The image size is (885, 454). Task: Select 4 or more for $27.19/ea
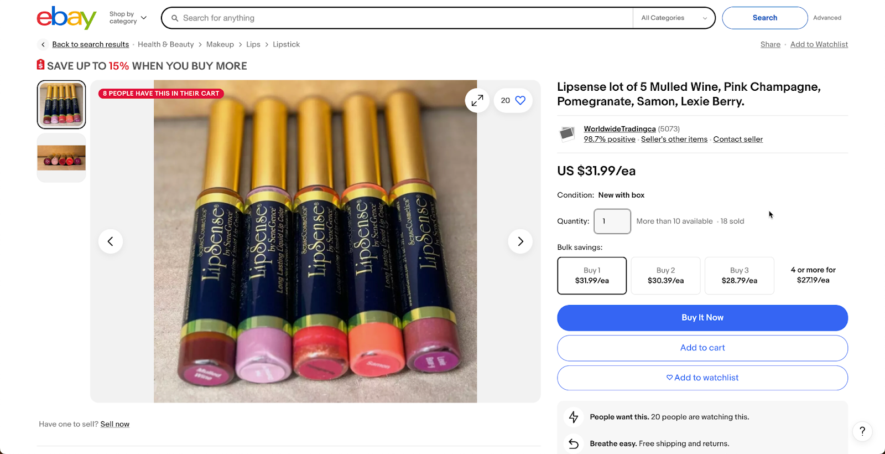pyautogui.click(x=813, y=275)
